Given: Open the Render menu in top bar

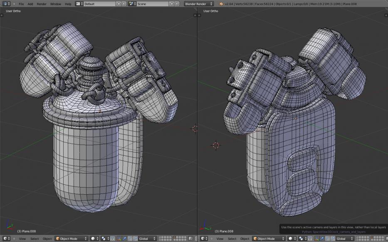Looking at the screenshot, I should [42, 4].
